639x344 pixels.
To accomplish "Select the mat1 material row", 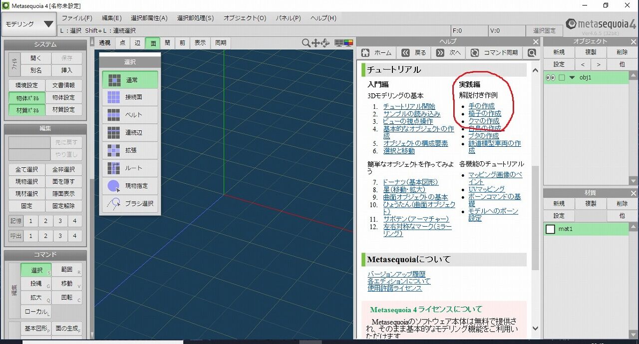I will coord(586,229).
